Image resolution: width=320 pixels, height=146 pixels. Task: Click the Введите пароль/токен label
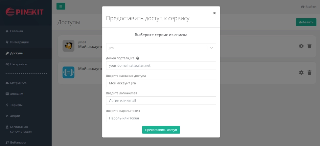(x=123, y=111)
